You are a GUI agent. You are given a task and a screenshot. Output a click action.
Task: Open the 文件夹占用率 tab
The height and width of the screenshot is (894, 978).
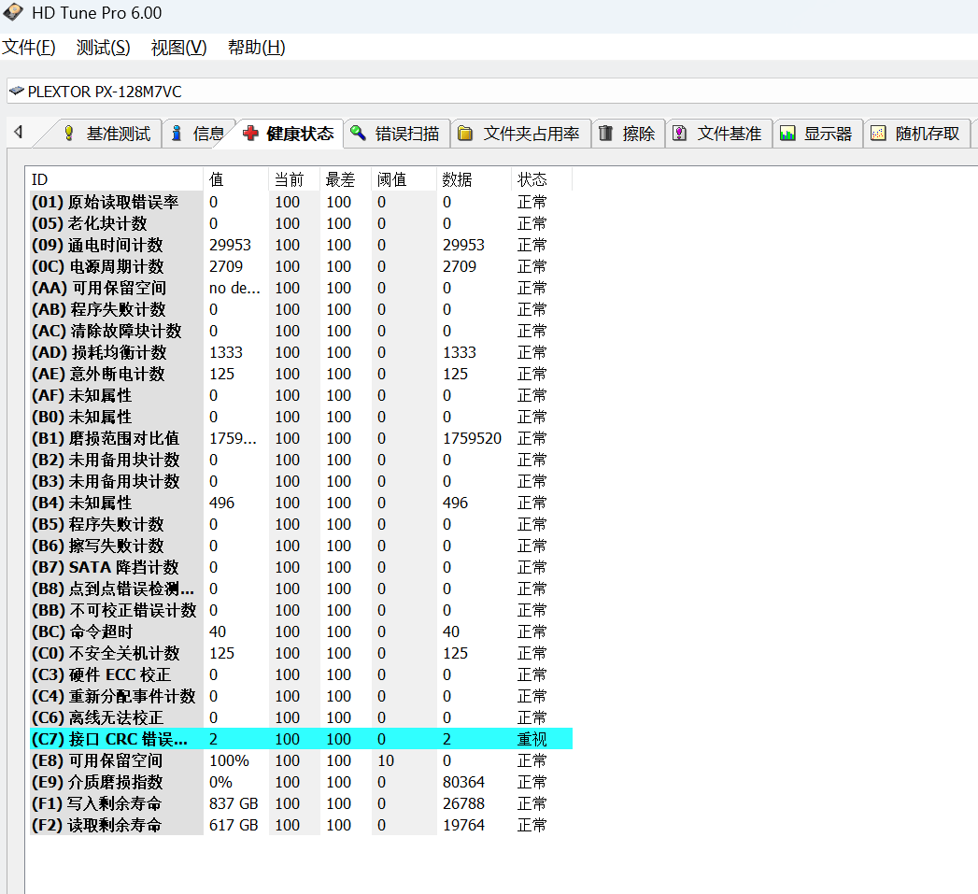[521, 134]
